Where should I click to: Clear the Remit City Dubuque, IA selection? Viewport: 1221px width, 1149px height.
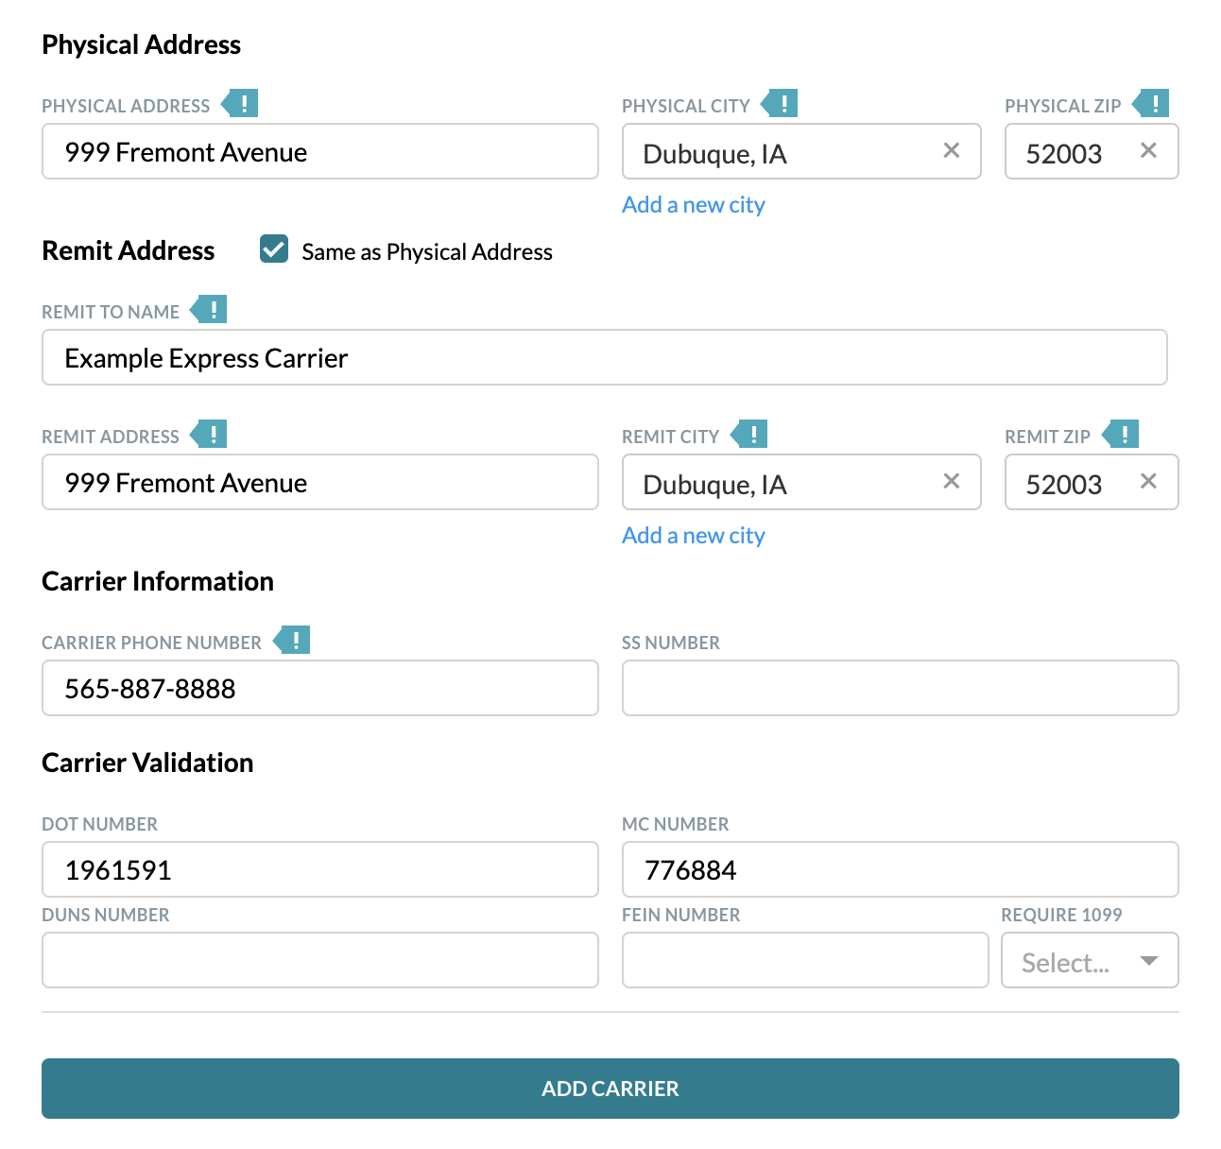point(952,481)
